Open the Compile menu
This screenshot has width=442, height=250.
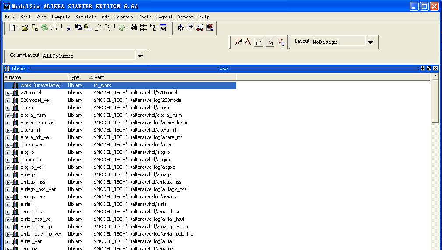[61, 17]
